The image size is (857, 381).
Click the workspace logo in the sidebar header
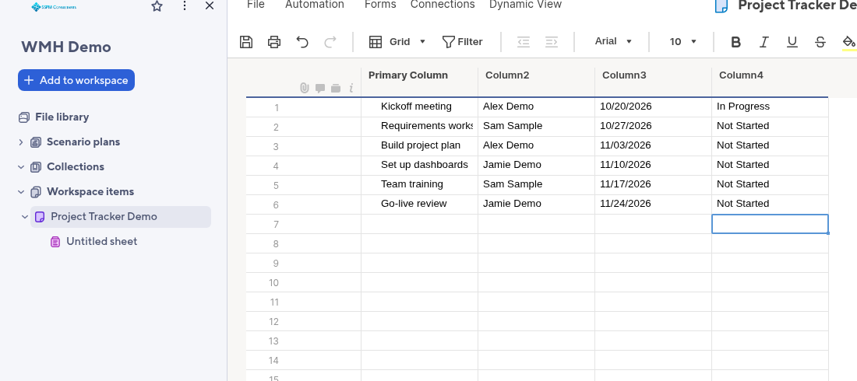54,6
